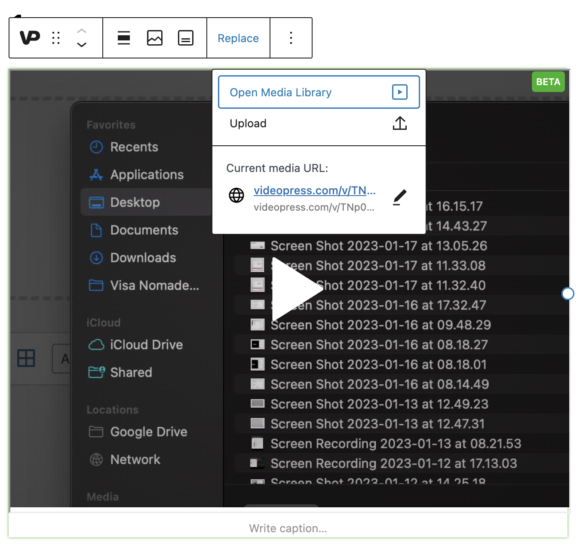Play the video with the large play button
The width and height of the screenshot is (583, 552).
pos(297,289)
